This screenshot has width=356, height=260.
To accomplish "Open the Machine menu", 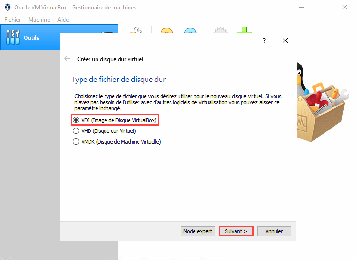I will click(39, 20).
